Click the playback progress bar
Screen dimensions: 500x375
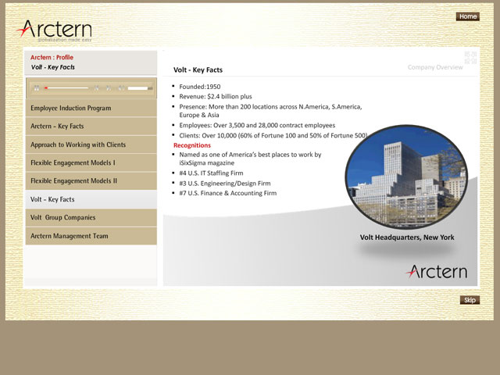[x=66, y=88]
